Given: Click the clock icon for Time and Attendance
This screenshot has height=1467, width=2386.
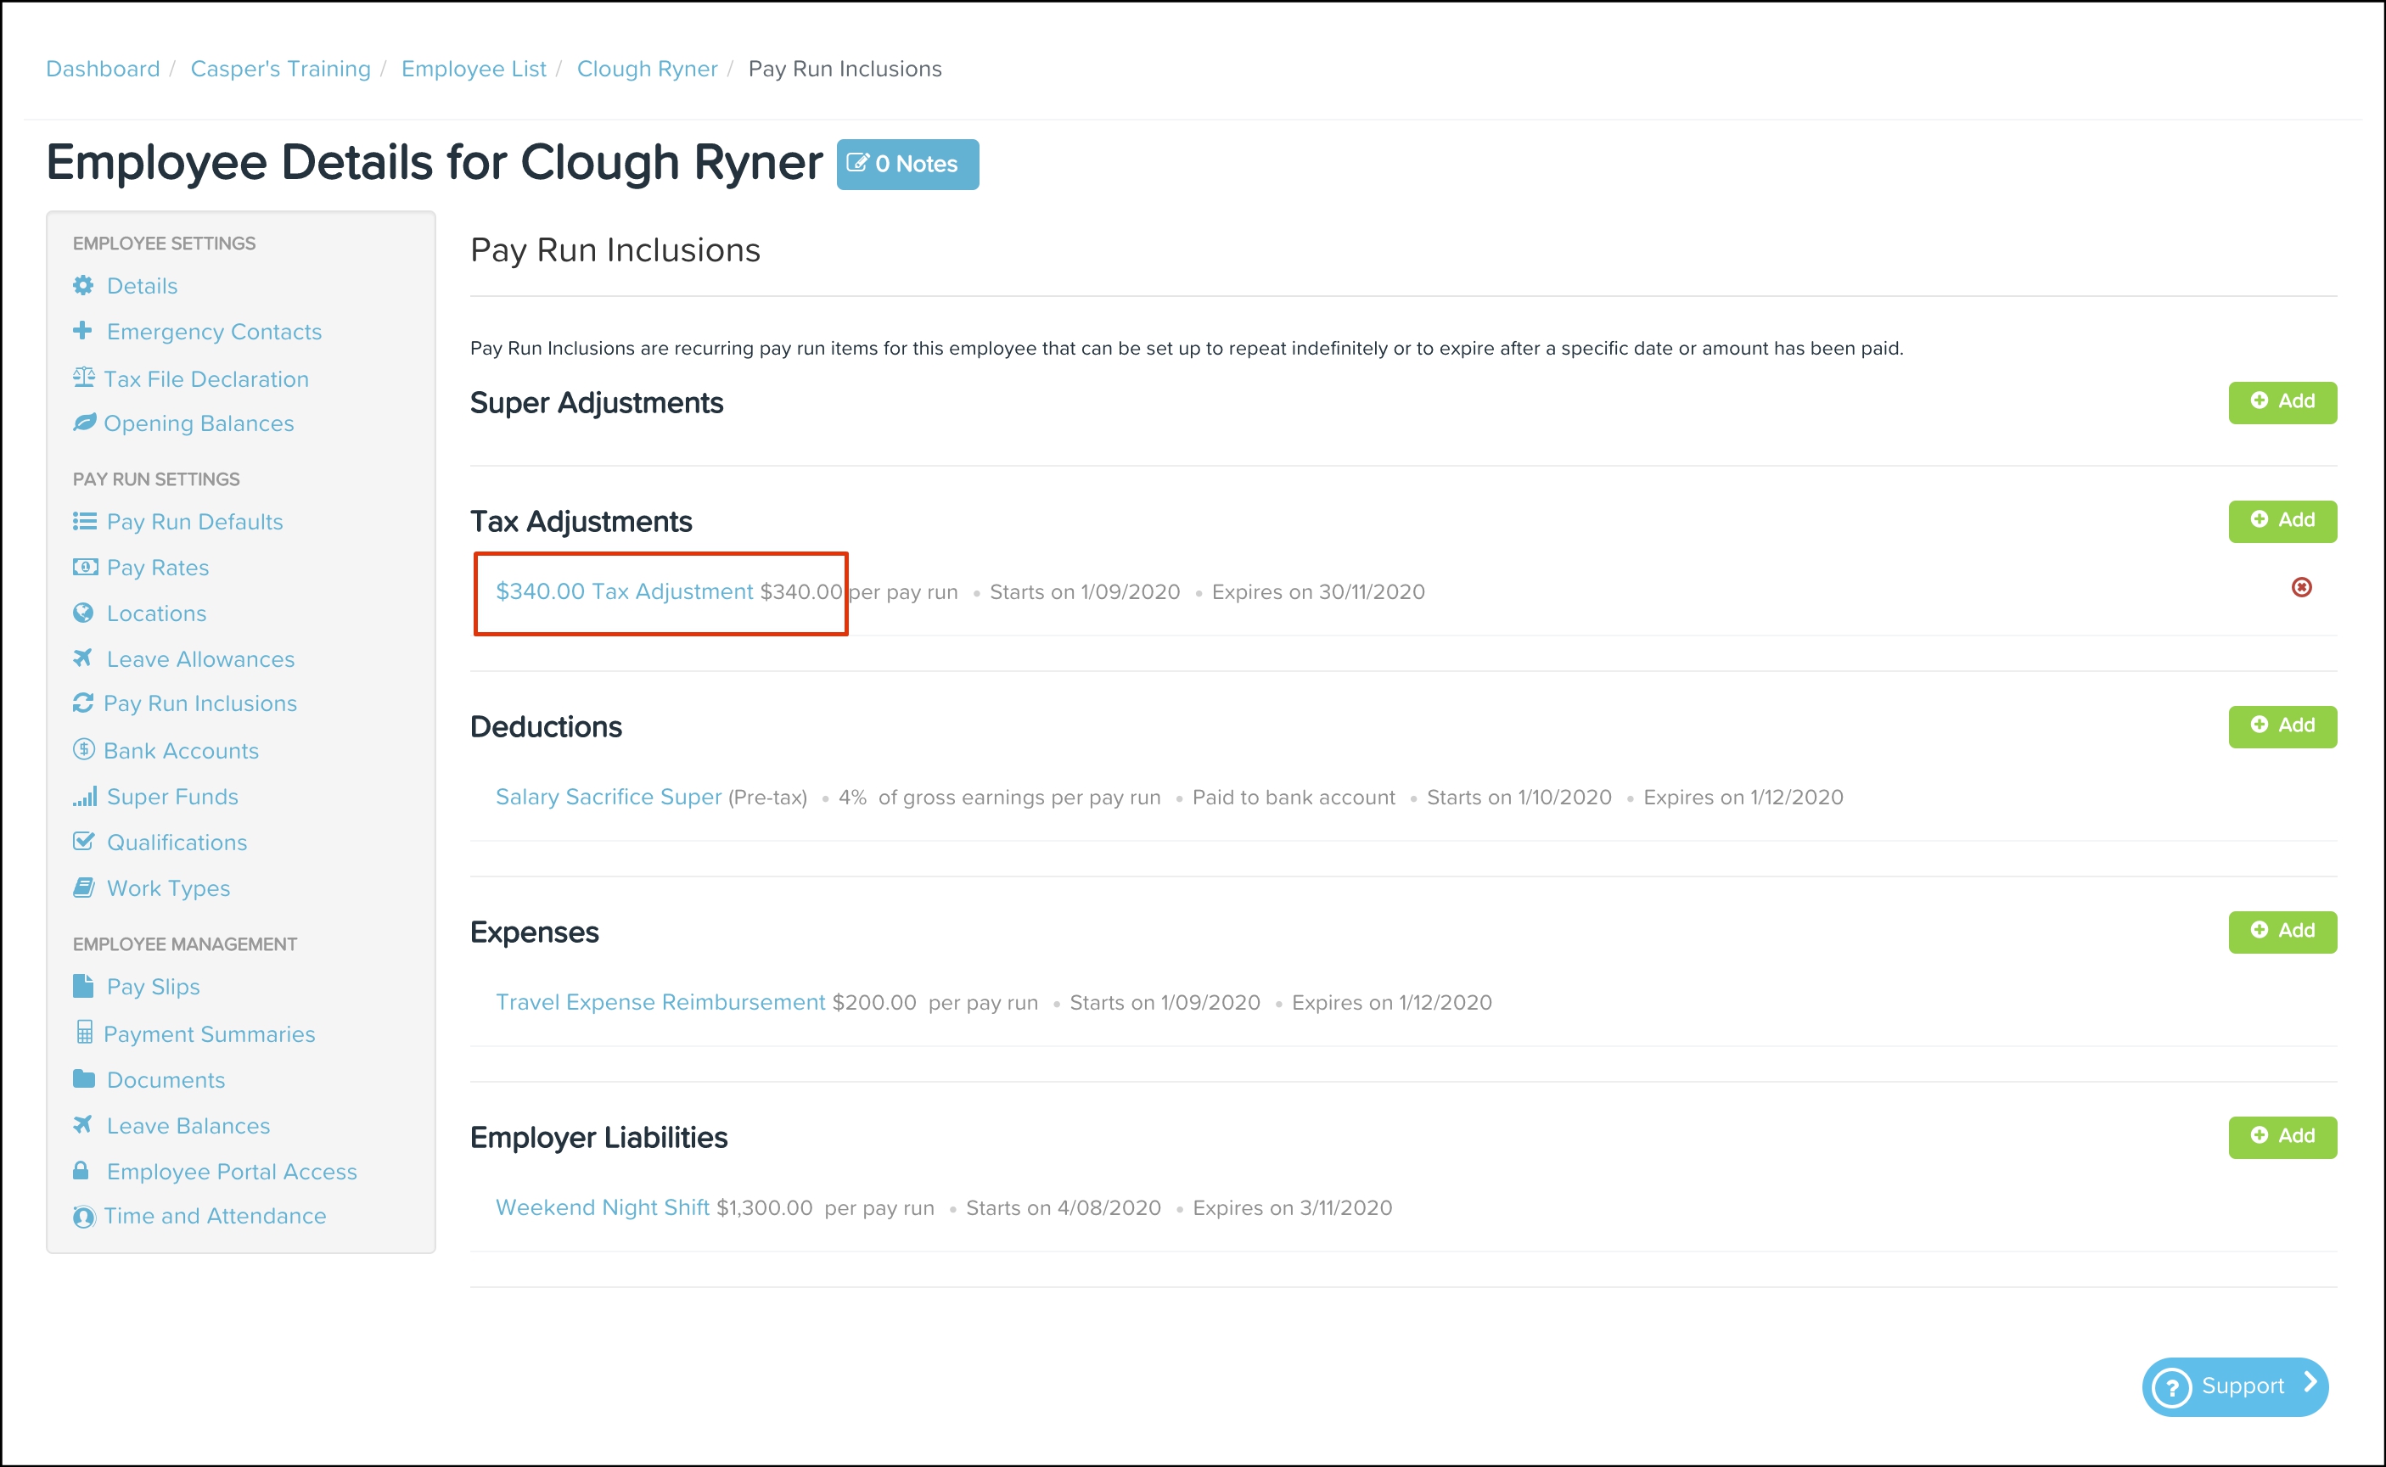Looking at the screenshot, I should [83, 1216].
